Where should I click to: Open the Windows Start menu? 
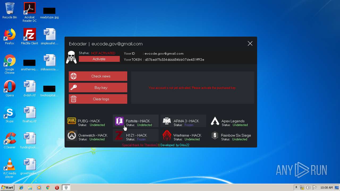[7, 188]
